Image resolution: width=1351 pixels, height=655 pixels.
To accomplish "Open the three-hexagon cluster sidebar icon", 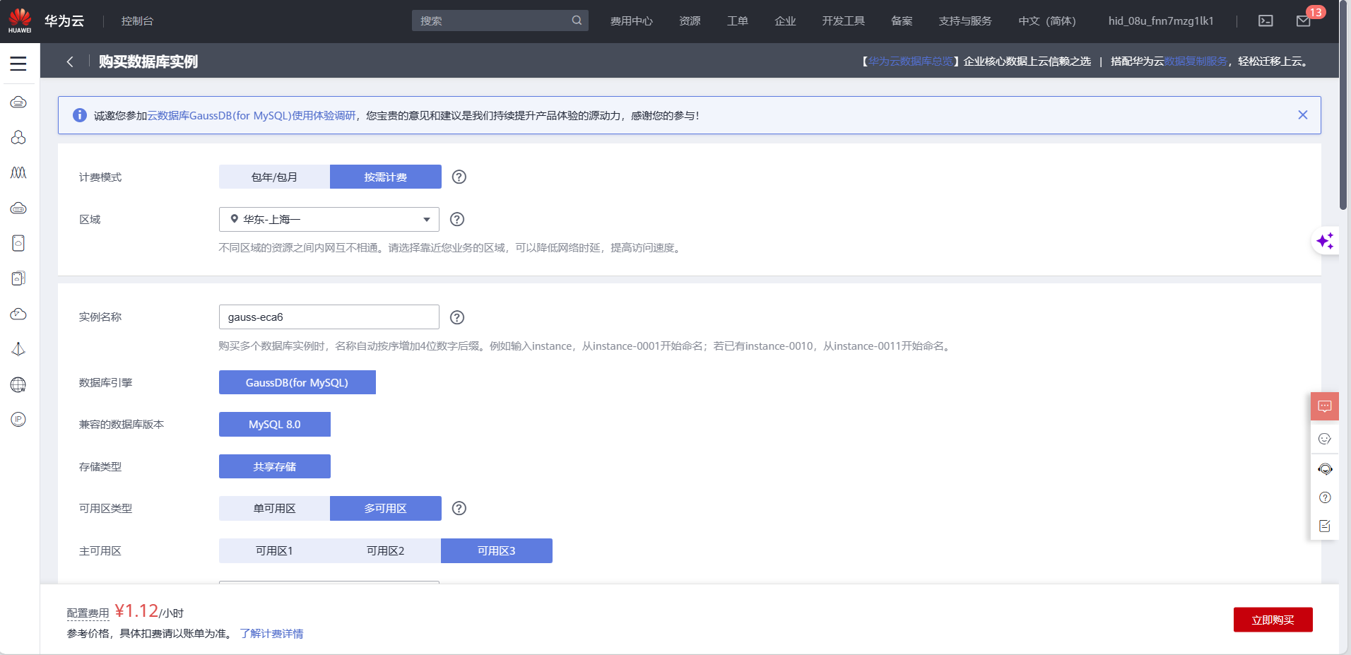I will [x=18, y=137].
